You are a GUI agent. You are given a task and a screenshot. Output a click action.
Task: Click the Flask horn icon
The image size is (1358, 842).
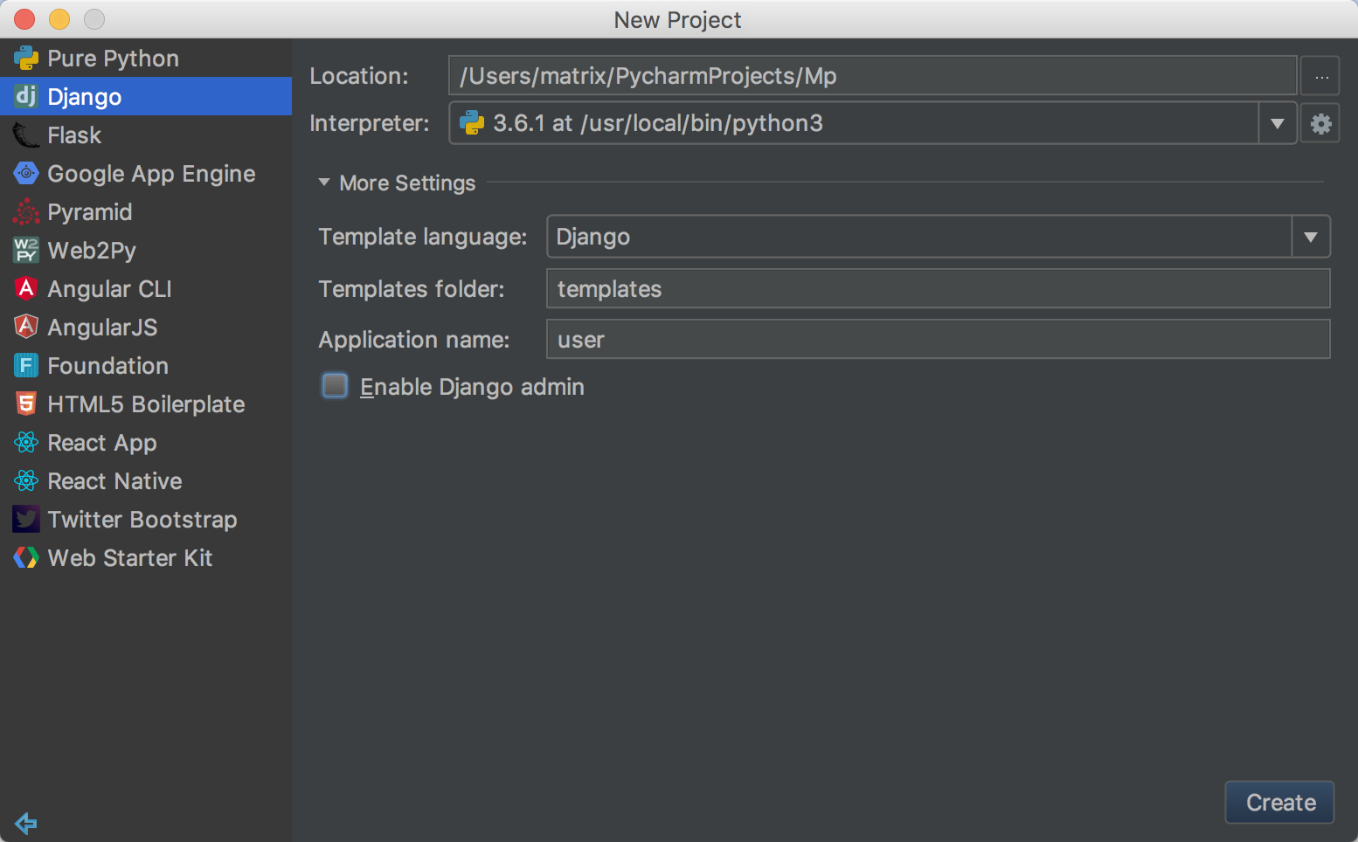(26, 135)
